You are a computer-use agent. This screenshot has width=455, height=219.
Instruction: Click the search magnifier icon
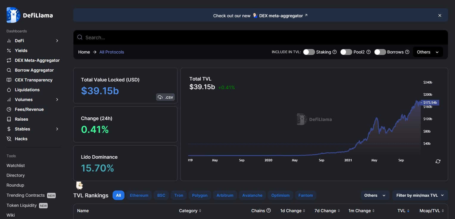[80, 37]
